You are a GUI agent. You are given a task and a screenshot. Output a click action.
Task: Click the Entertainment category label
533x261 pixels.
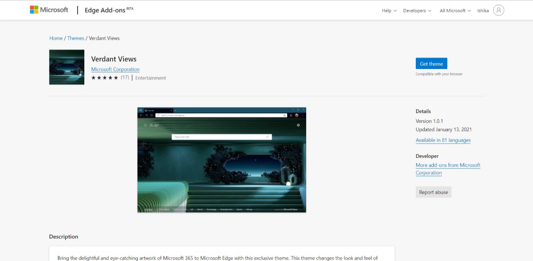click(x=151, y=78)
